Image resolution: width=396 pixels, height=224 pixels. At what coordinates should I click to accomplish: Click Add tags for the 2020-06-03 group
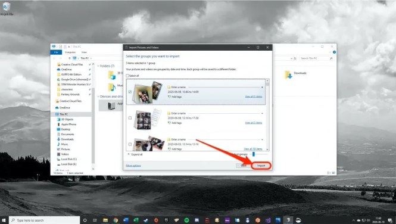click(x=174, y=149)
